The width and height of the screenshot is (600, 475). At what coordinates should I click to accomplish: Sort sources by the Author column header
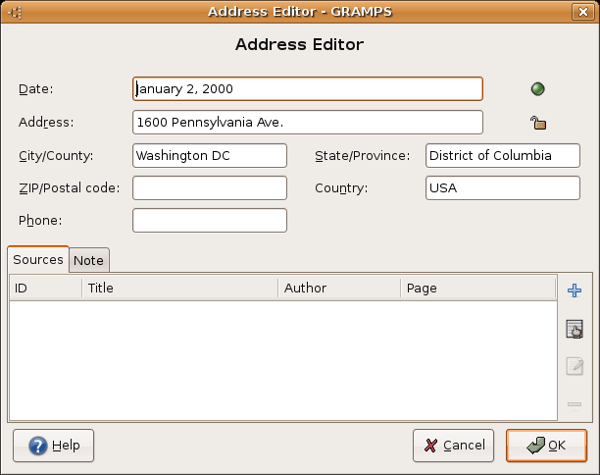tap(338, 288)
